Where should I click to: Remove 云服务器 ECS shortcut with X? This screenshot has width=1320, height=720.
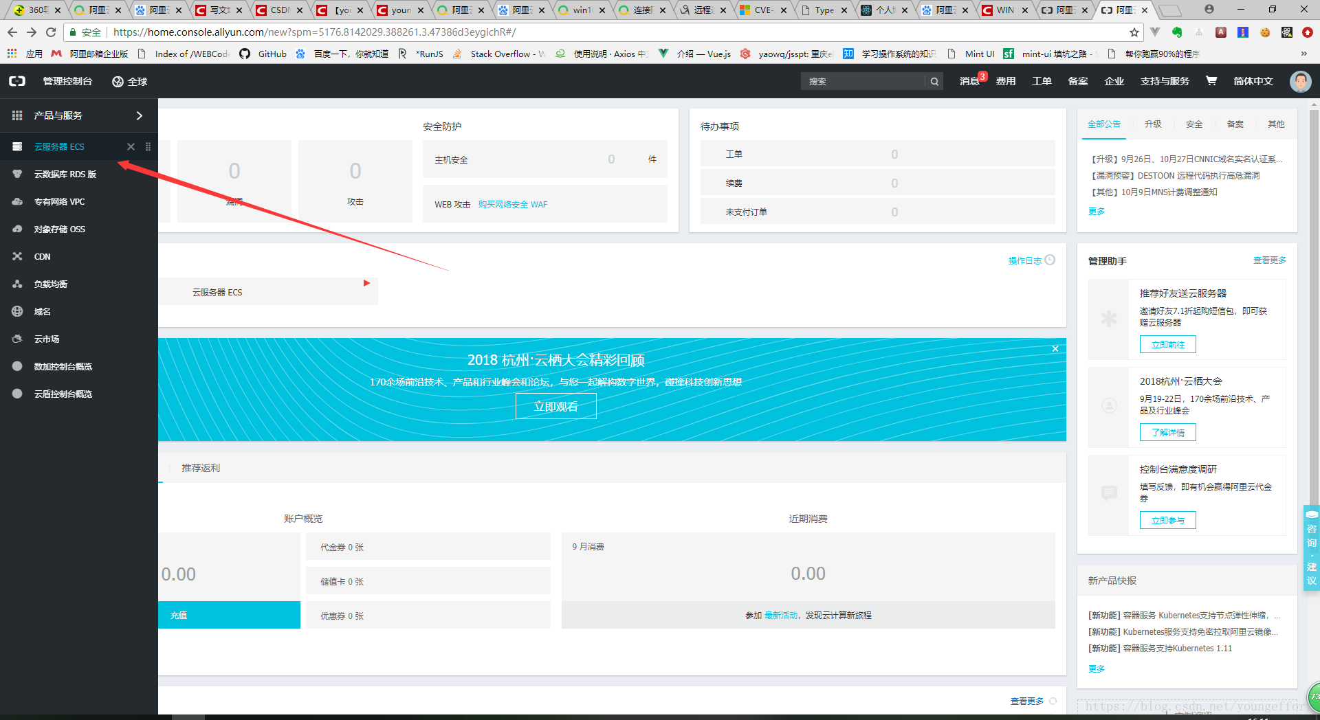(x=131, y=146)
